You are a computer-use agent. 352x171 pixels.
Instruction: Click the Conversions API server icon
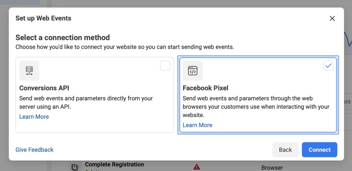coord(29,71)
